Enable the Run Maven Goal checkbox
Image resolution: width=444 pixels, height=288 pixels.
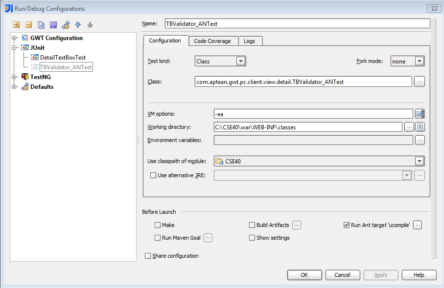coord(158,238)
